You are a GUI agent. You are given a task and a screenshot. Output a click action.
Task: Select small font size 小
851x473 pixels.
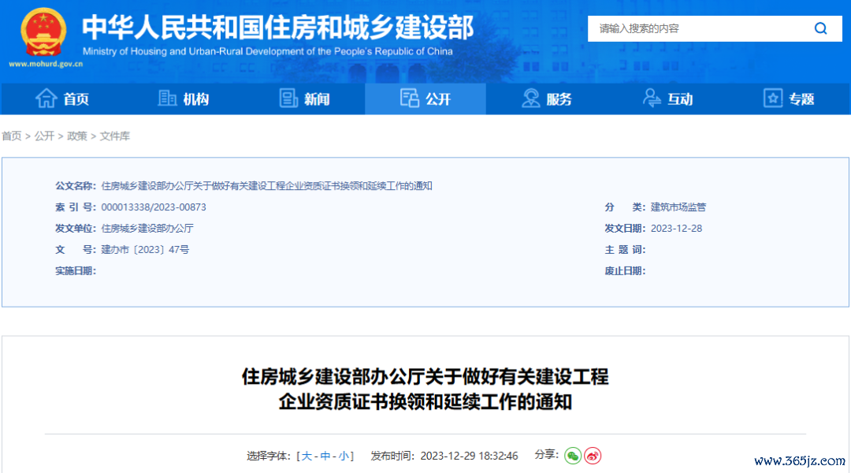click(x=344, y=456)
